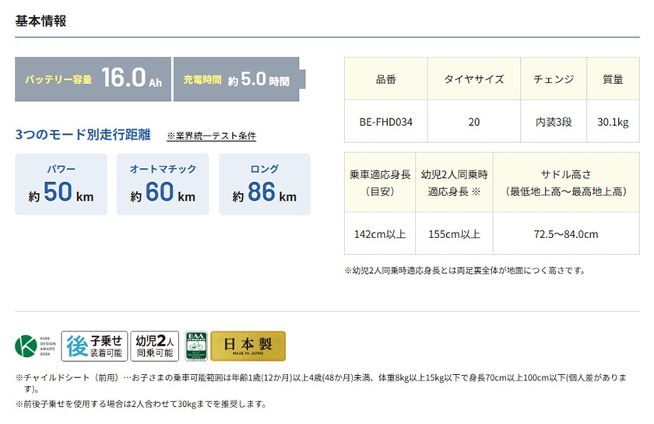Select the 充電時間 約5.0時間 panel
The width and height of the screenshot is (654, 424).
pos(240,79)
